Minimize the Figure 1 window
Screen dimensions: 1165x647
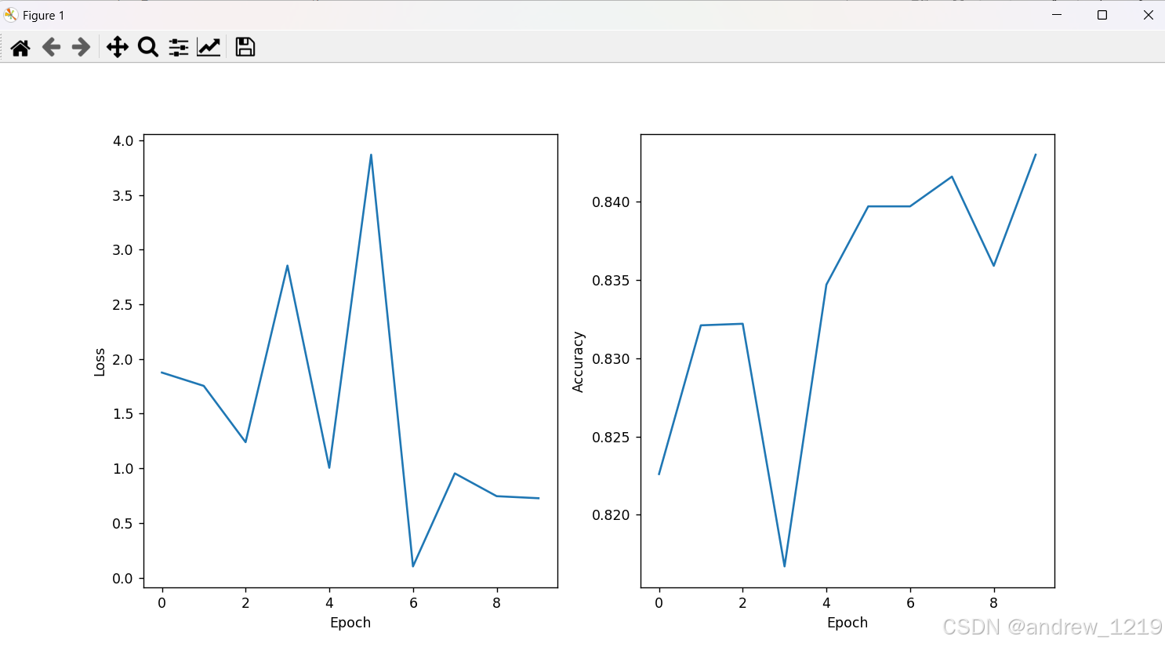[x=1057, y=15]
